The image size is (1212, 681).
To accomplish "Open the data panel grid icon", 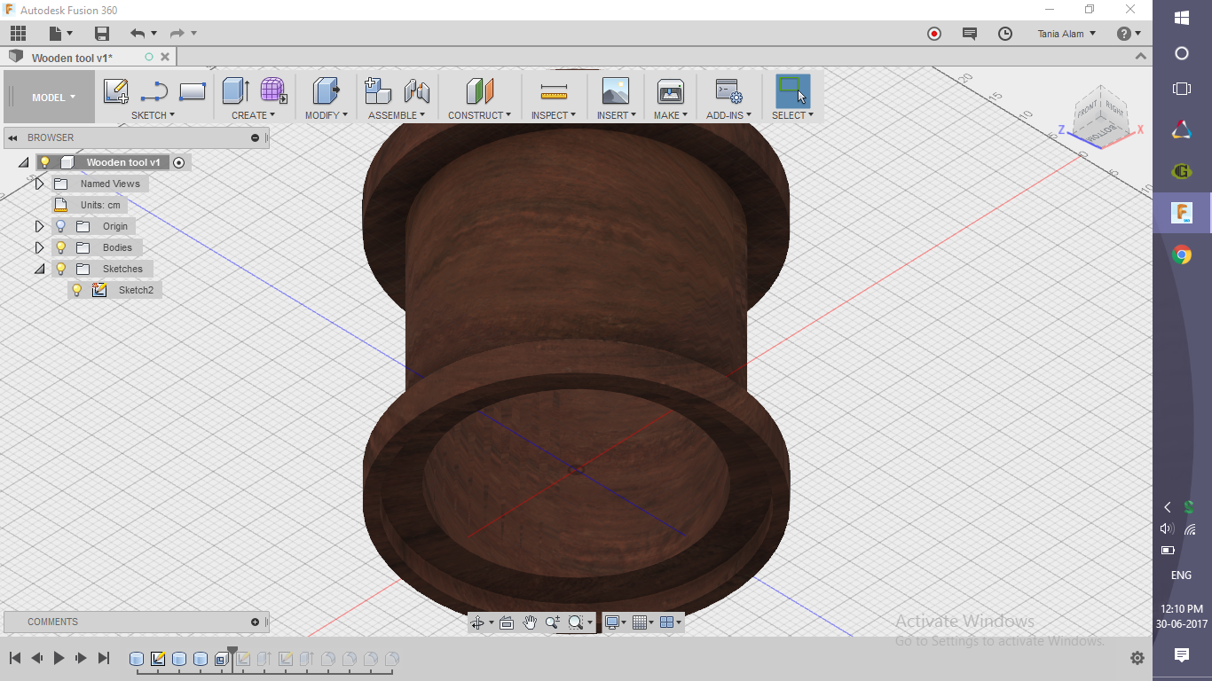I will tap(18, 34).
